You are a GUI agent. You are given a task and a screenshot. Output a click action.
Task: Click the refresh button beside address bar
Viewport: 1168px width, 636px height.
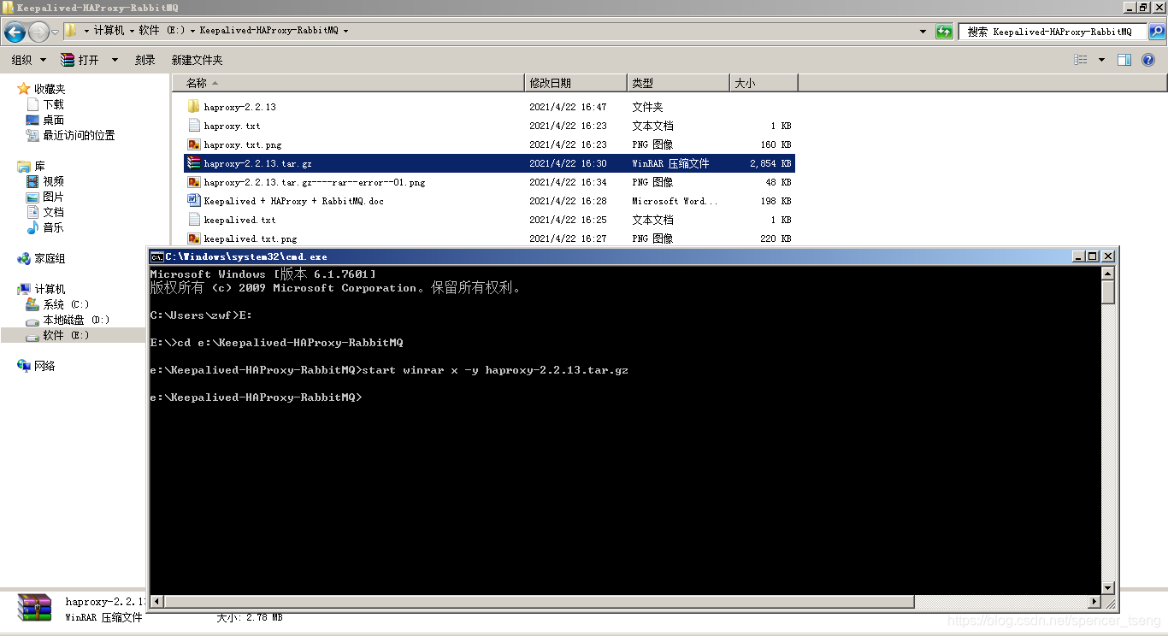(944, 32)
